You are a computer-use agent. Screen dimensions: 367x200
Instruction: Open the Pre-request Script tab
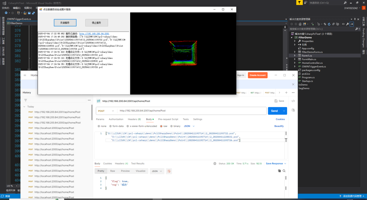pos(168,119)
